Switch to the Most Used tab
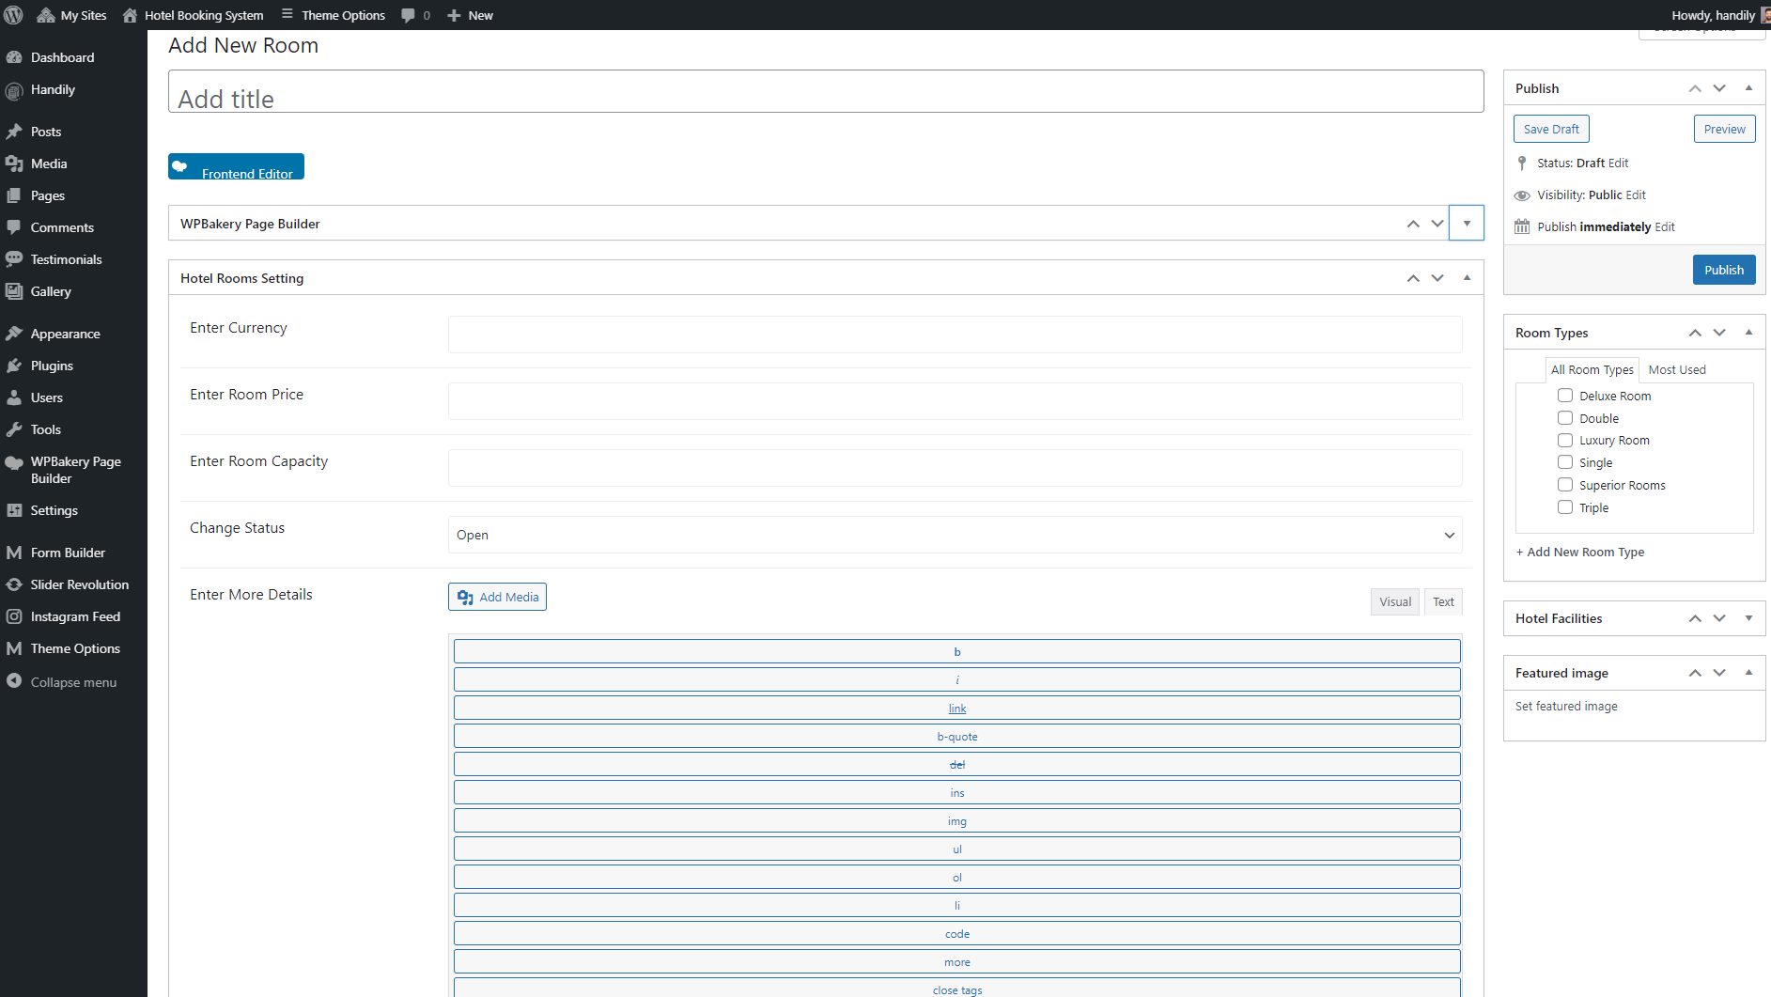This screenshot has height=997, width=1771. click(x=1676, y=369)
